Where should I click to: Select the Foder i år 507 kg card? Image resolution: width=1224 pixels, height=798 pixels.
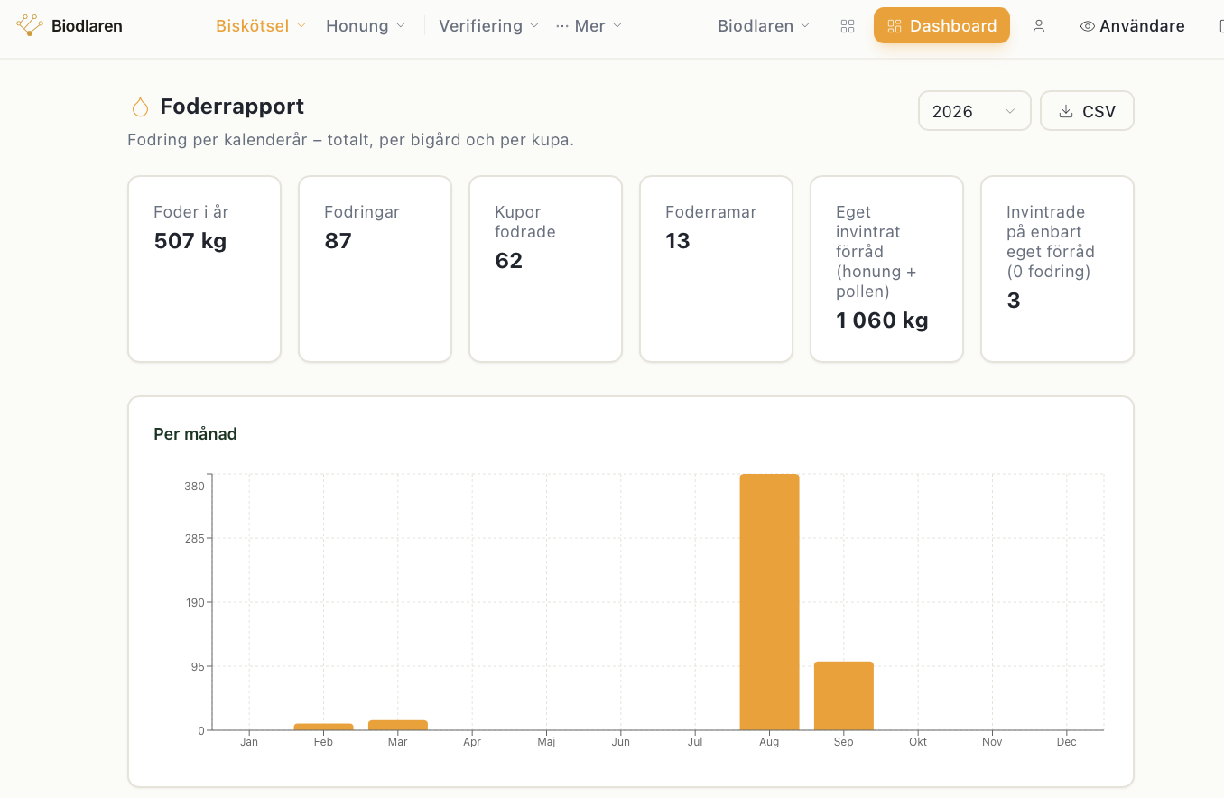204,269
